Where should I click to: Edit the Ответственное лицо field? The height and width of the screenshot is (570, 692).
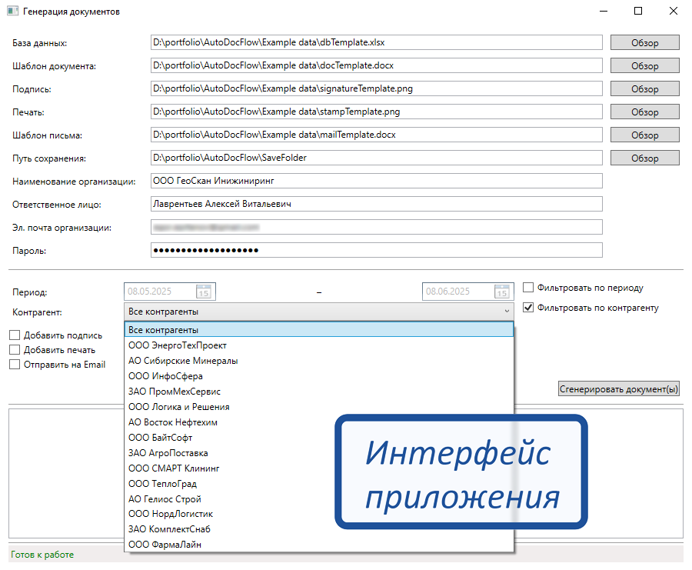pyautogui.click(x=377, y=204)
